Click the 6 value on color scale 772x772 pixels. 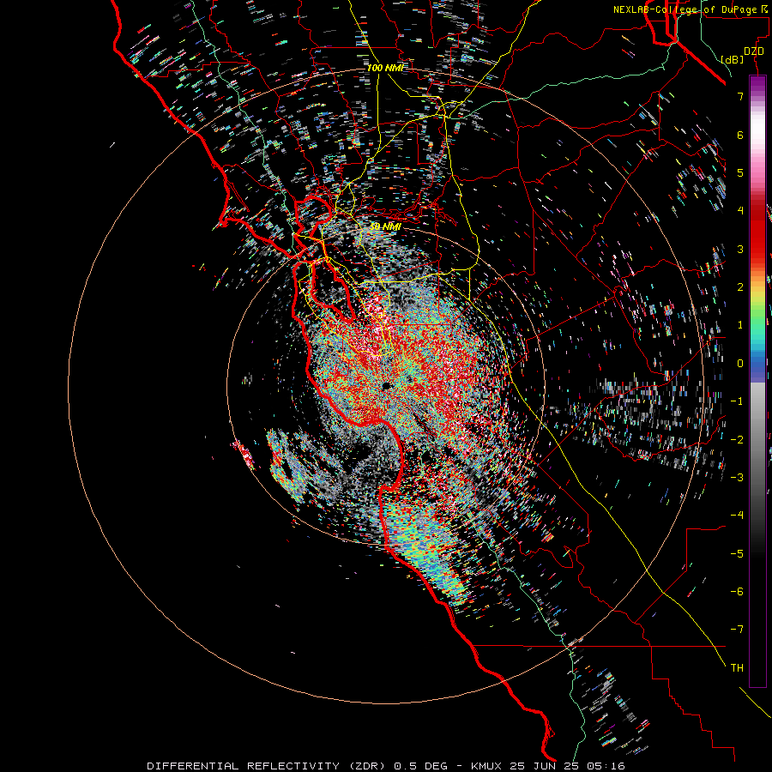pyautogui.click(x=740, y=135)
